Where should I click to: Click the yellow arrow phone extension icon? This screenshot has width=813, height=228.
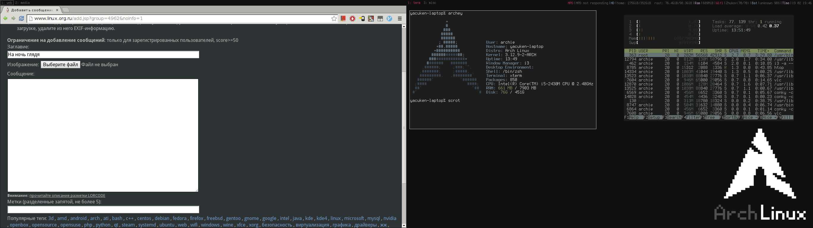[362, 19]
